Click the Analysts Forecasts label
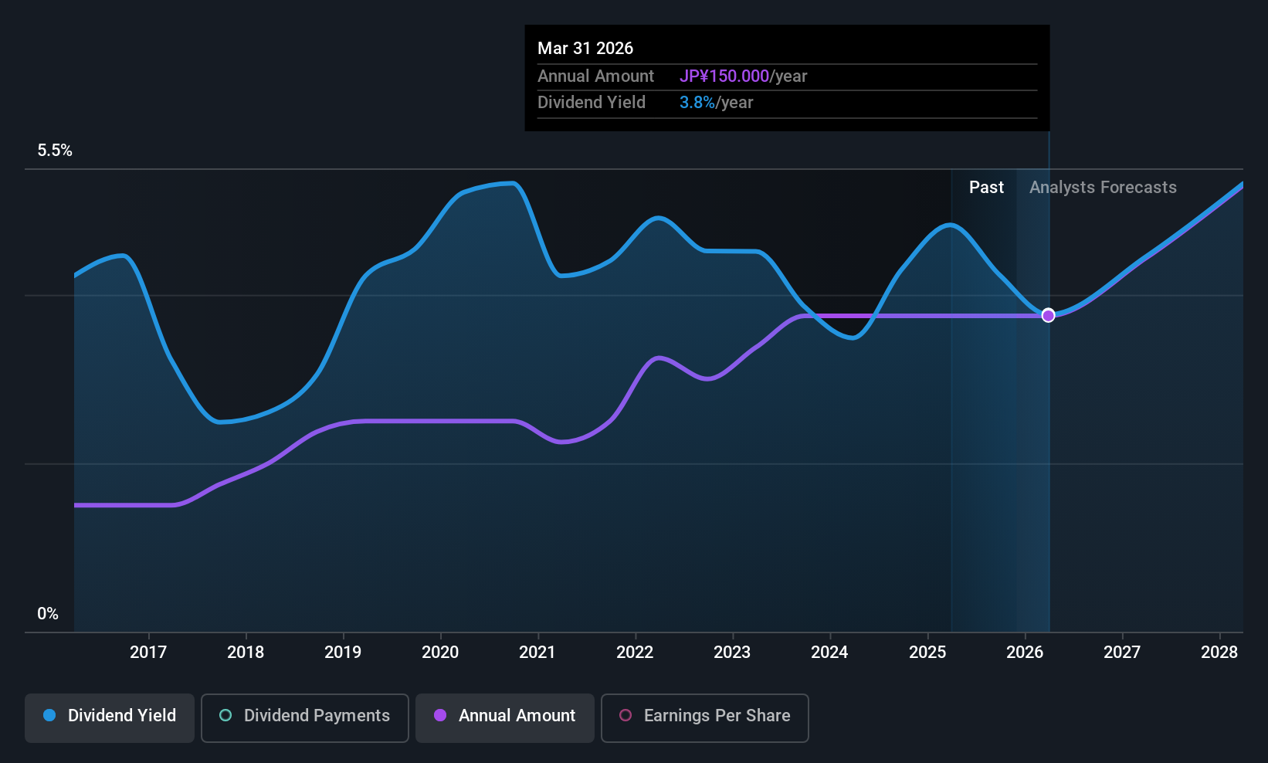 (x=1103, y=188)
